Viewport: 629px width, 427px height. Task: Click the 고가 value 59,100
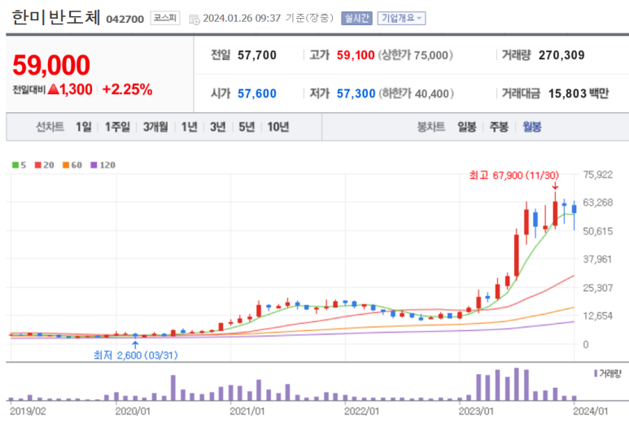click(356, 55)
